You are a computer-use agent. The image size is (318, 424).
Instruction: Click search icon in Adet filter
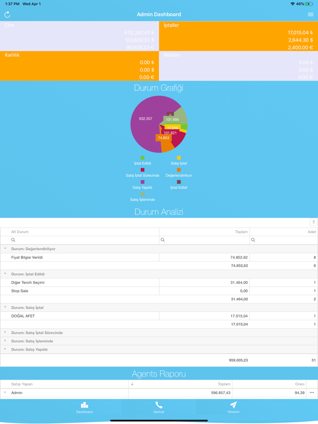pyautogui.click(x=253, y=240)
